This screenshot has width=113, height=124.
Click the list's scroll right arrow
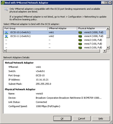pos(105,51)
